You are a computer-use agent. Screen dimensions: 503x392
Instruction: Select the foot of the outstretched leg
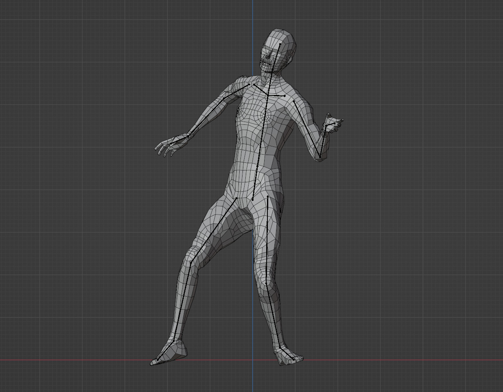(168, 353)
